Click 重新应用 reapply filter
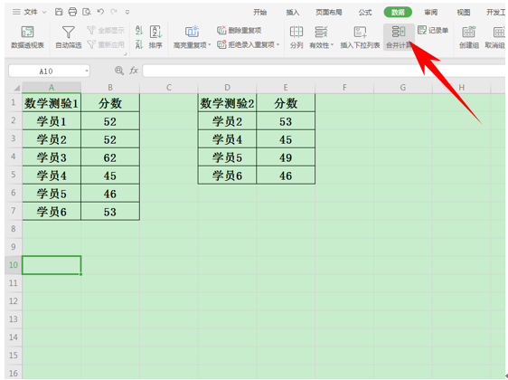This screenshot has width=508, height=380. tap(106, 44)
